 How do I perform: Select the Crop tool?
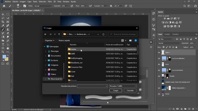click(3, 22)
